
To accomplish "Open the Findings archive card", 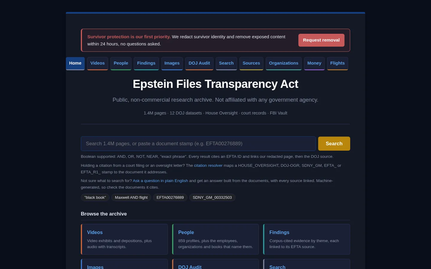I will 306,239.
